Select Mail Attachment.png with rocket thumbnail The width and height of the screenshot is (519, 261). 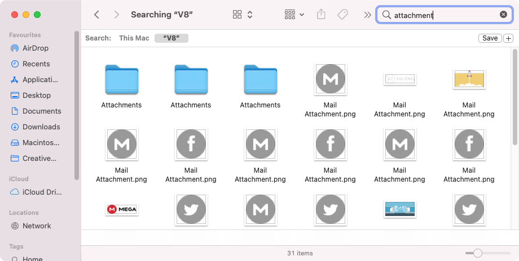pyautogui.click(x=469, y=79)
